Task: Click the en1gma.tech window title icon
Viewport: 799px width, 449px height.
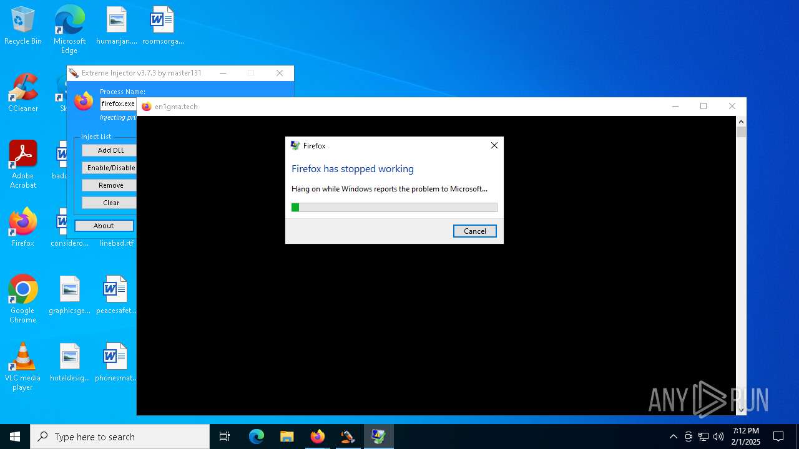Action: click(147, 107)
